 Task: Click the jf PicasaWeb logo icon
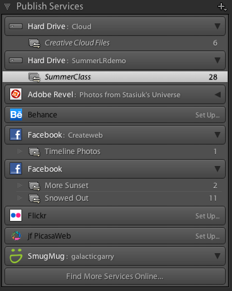[16, 235]
